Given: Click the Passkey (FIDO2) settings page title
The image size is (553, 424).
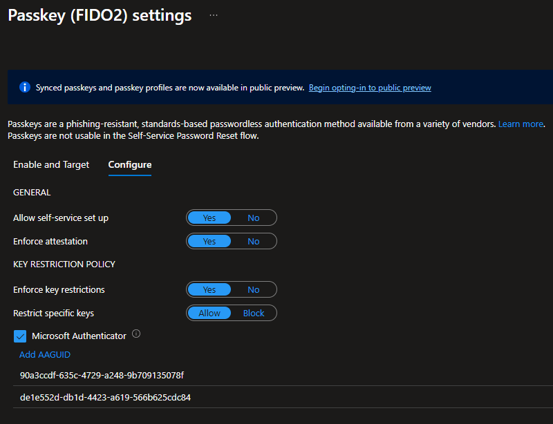Looking at the screenshot, I should [x=100, y=15].
